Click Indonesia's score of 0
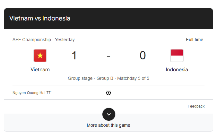This screenshot has width=217, height=136. click(143, 56)
